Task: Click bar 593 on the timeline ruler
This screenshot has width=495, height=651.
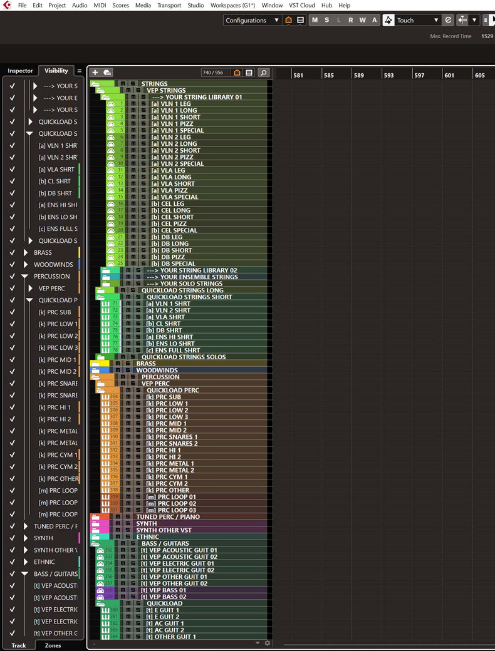Action: 388,75
